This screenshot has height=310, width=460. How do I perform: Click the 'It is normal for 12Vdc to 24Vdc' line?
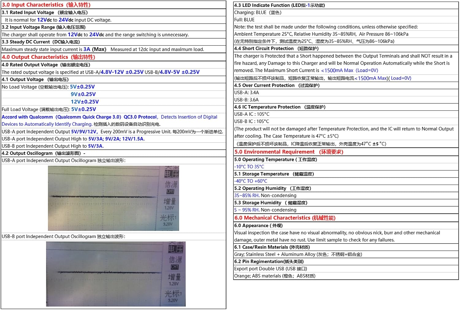coord(58,20)
